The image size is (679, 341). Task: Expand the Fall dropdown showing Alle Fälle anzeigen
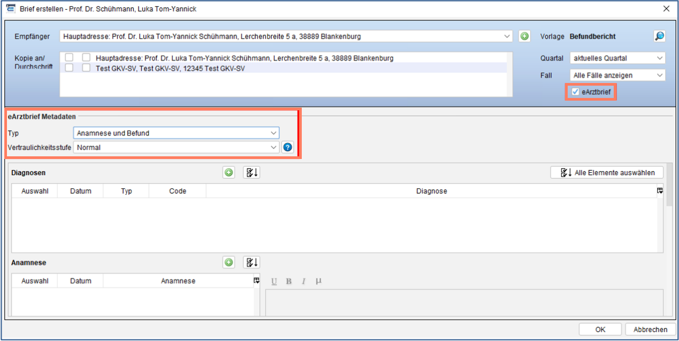tap(617, 75)
